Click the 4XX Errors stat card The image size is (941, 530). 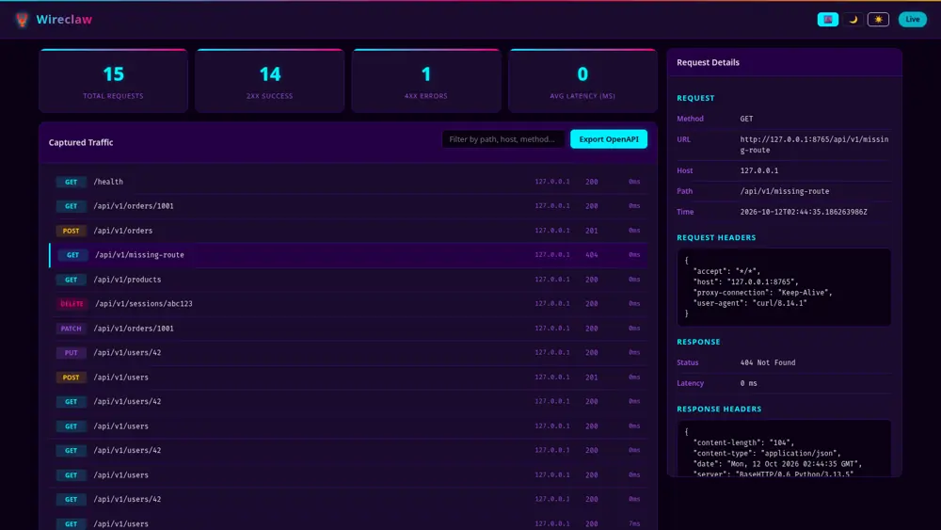click(426, 81)
